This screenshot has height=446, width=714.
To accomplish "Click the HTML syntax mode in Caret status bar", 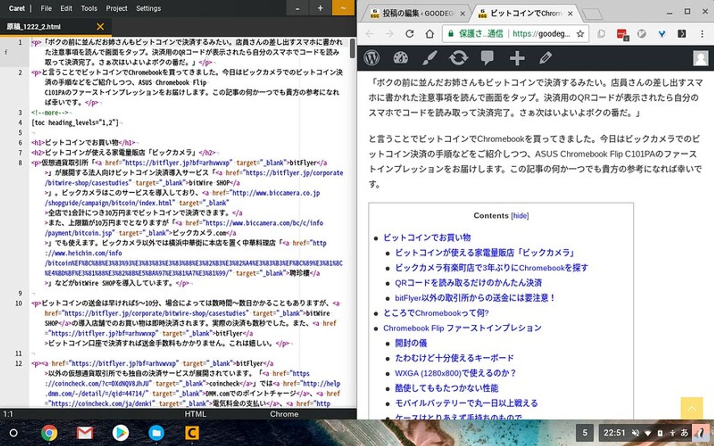I will pyautogui.click(x=195, y=414).
